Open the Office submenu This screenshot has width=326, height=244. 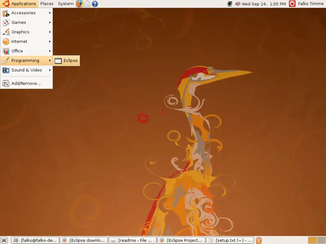coord(26,51)
